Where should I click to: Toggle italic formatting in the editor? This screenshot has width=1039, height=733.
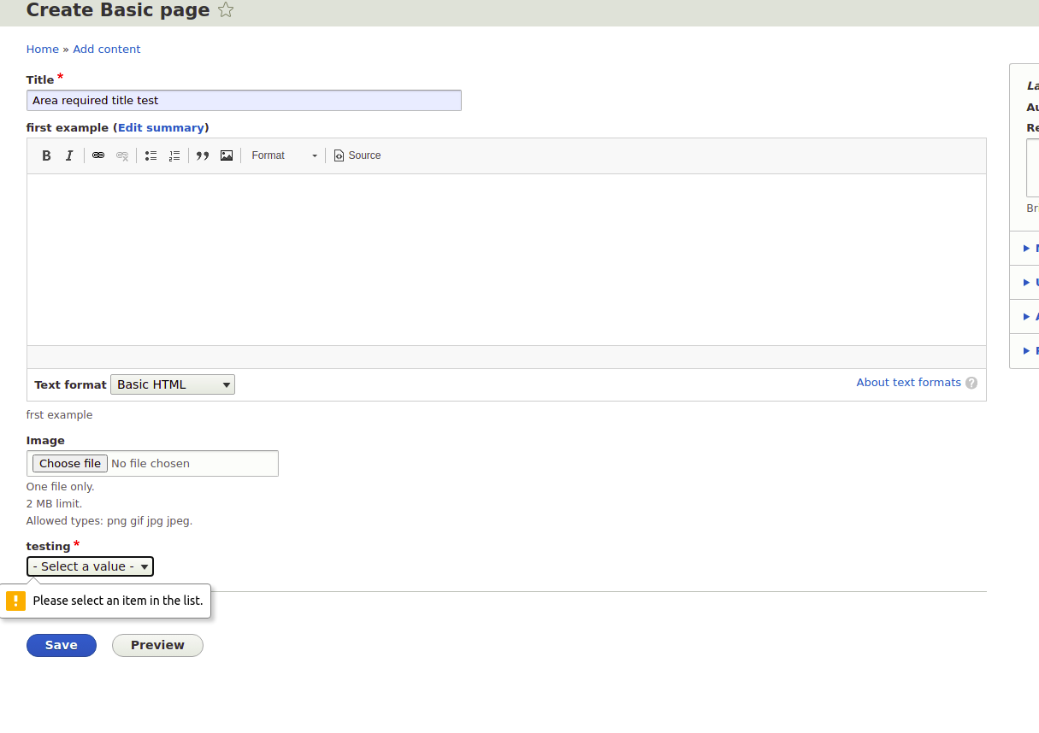click(69, 155)
